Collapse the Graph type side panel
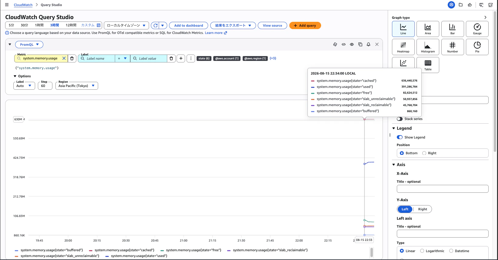The height and width of the screenshot is (260, 498). point(485,18)
